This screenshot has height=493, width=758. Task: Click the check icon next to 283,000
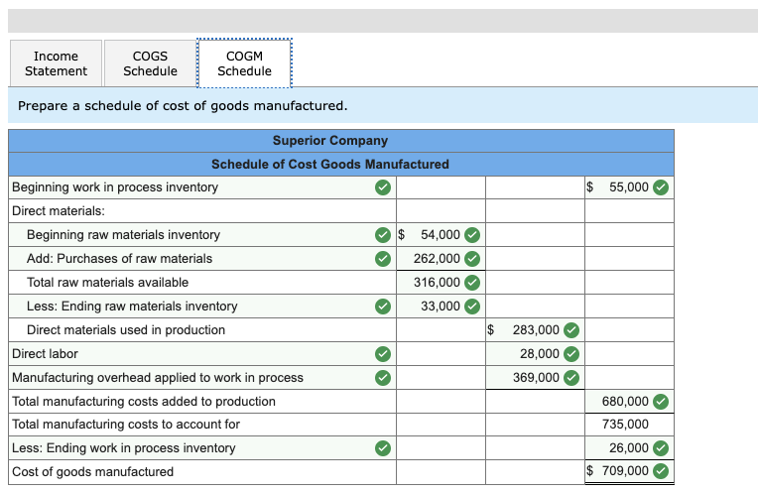571,330
